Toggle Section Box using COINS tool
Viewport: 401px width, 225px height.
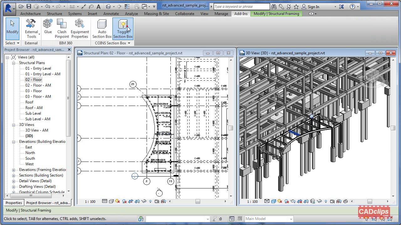[x=122, y=28]
